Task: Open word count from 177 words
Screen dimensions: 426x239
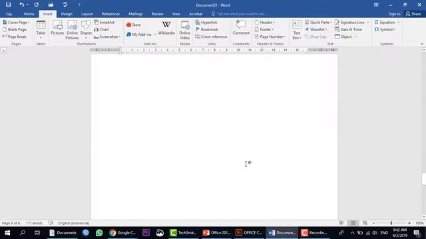Action: pyautogui.click(x=34, y=223)
